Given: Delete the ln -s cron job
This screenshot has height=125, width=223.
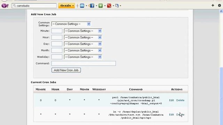Looking at the screenshot, I should point(180,115).
